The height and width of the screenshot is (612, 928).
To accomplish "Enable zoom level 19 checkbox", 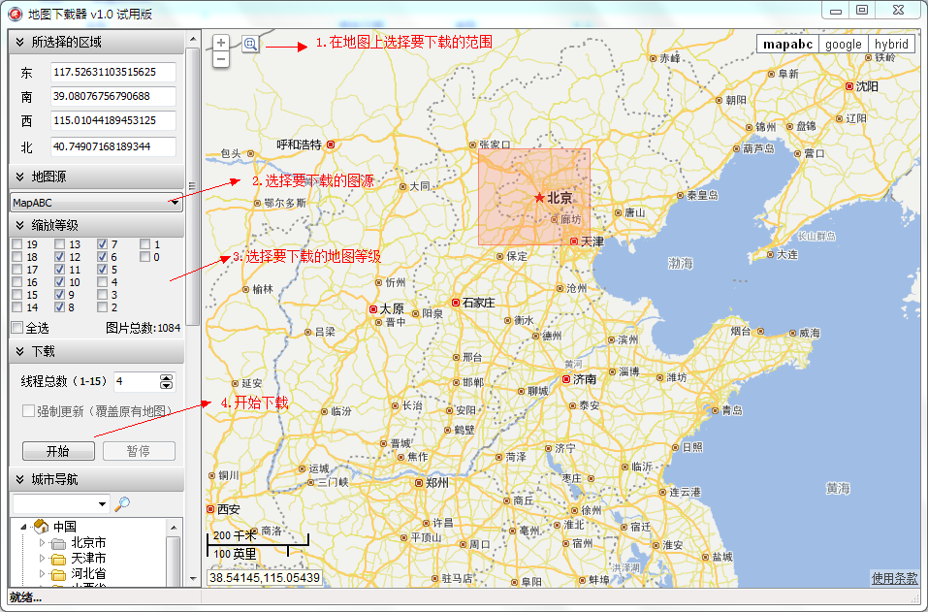I will [x=17, y=243].
